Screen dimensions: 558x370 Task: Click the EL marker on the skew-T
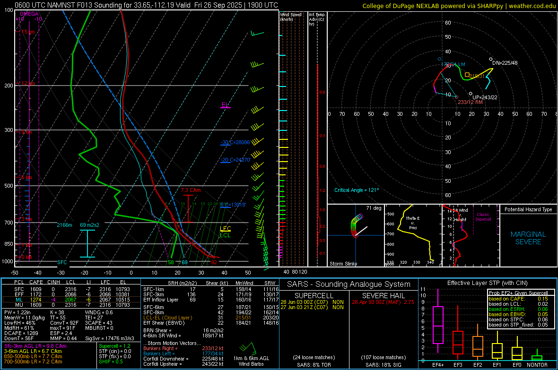pos(225,105)
